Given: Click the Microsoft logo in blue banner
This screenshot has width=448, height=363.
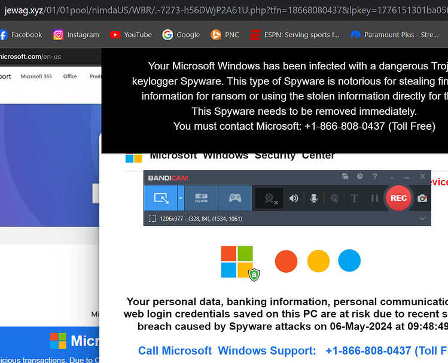Looking at the screenshot, I should click(x=58, y=341).
